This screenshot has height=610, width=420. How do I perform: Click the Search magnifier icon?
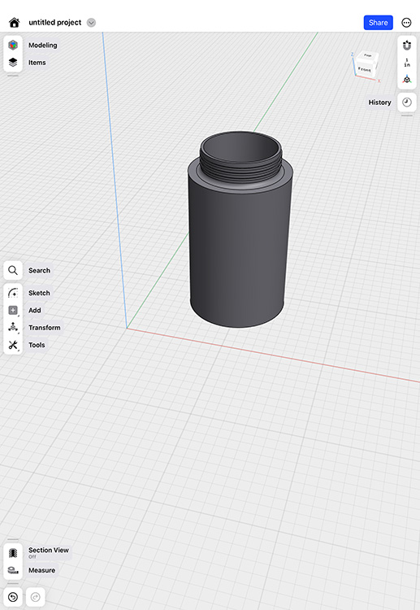[x=13, y=270]
